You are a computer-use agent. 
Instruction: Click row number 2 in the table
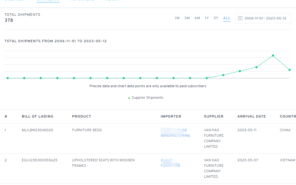coord(6,160)
